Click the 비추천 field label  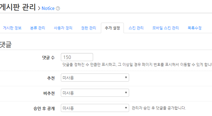point(49,93)
